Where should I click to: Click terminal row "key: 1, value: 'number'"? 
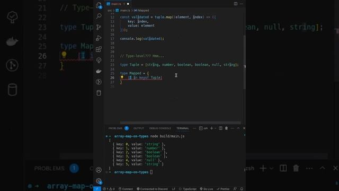point(139,148)
